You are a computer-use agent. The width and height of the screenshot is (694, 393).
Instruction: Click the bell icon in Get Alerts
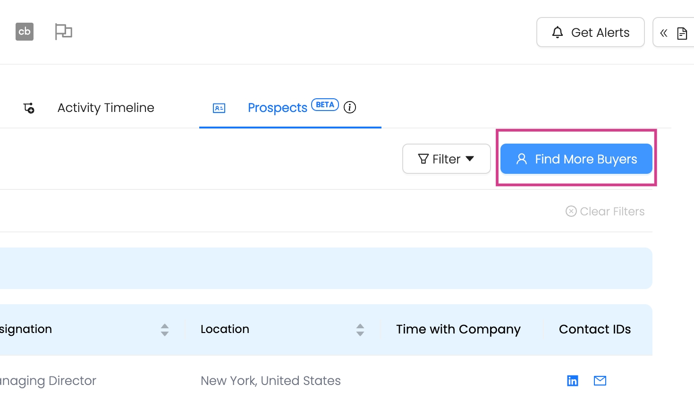point(558,32)
